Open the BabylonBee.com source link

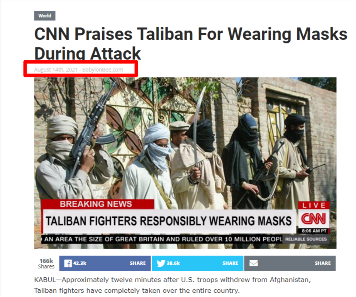click(103, 70)
